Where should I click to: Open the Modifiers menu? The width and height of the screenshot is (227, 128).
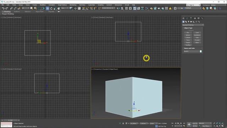43,5
